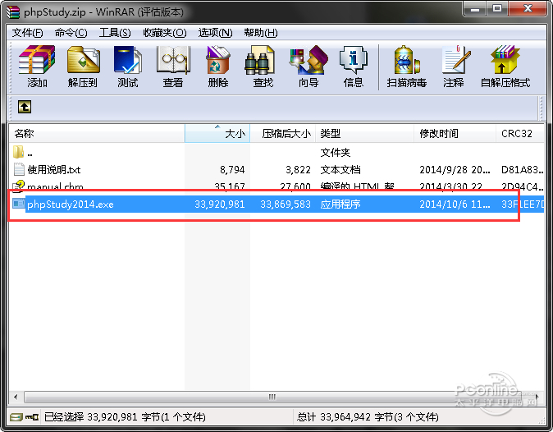The image size is (553, 432).
Task: Sort by 名称 column header
Action: tap(97, 133)
